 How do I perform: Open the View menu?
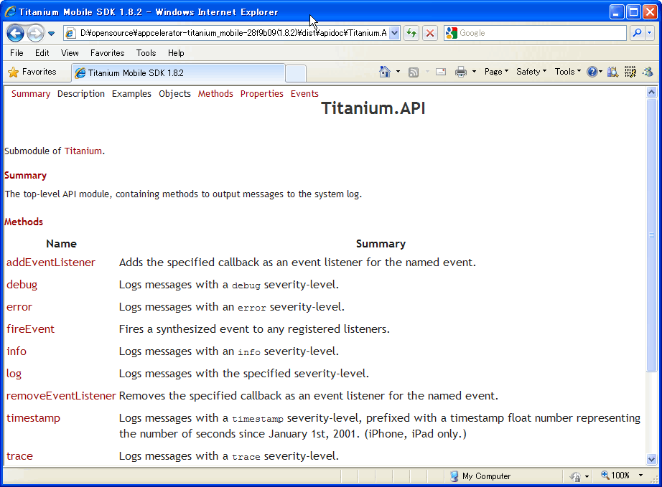70,52
